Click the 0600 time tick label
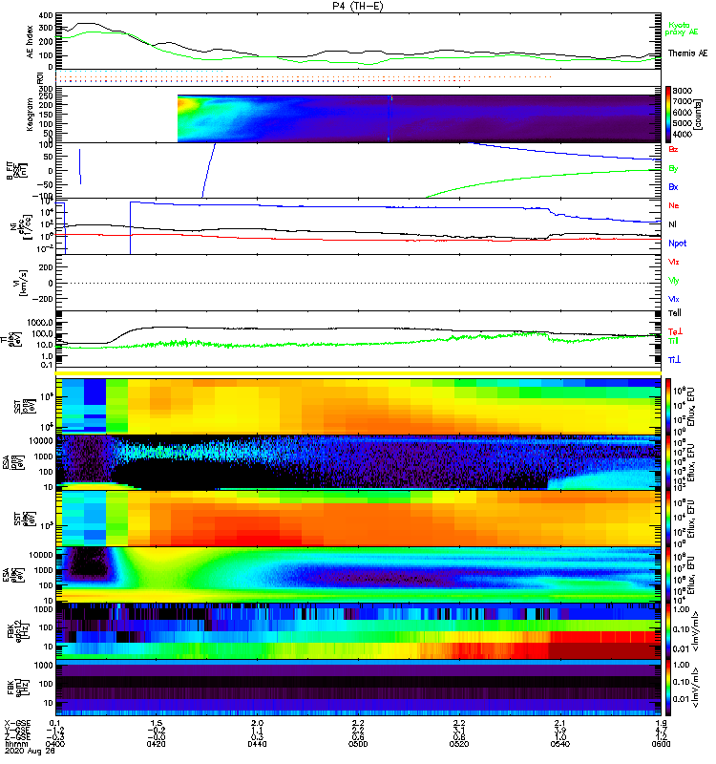This screenshot has height=764, width=716. (661, 744)
